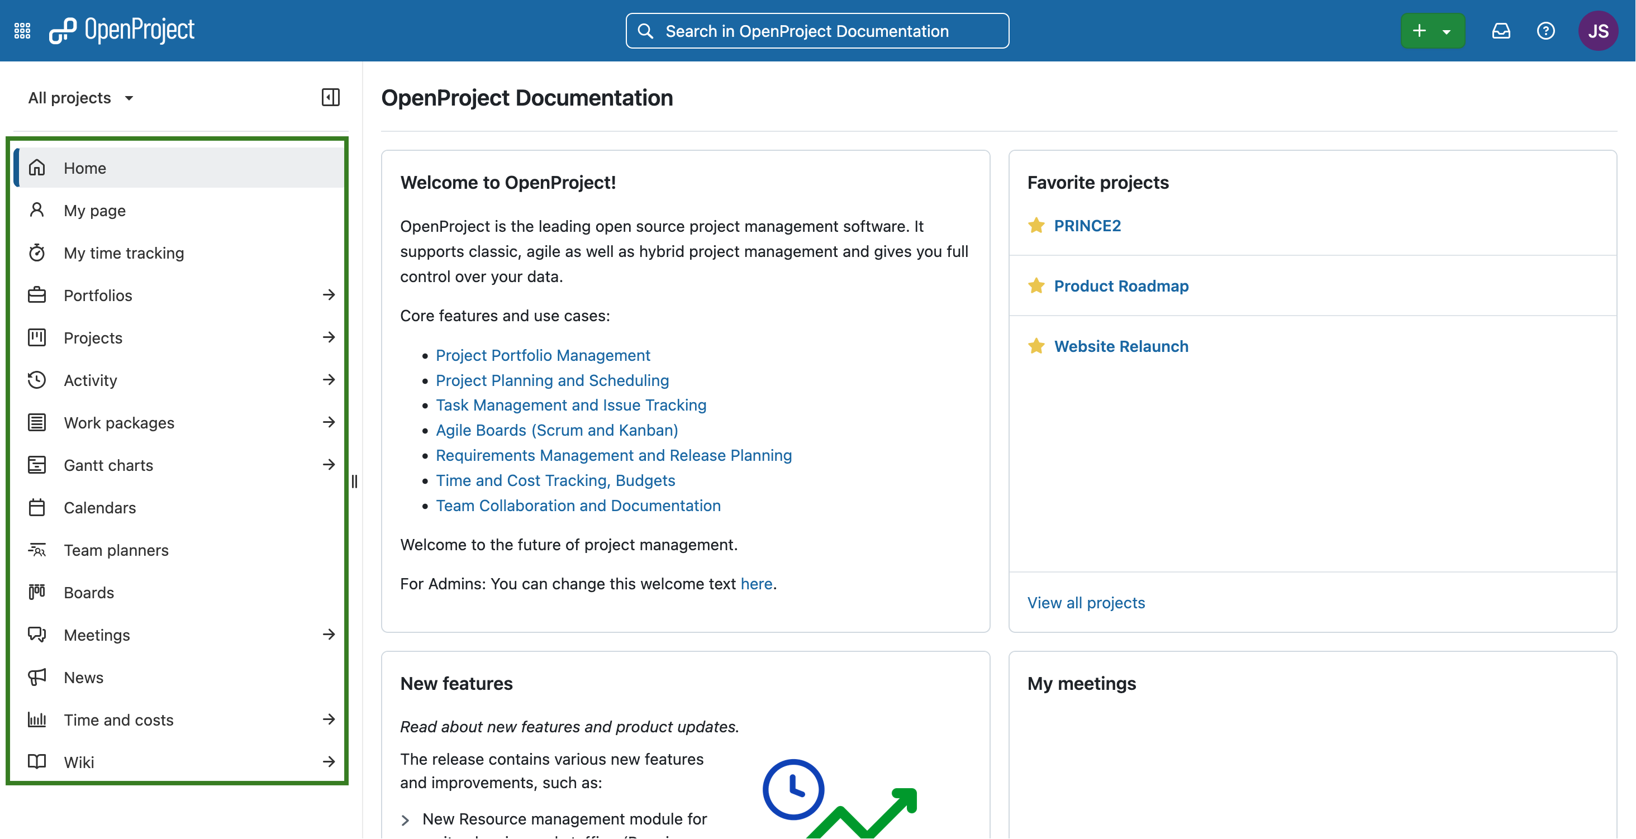Open the Project Planning and Scheduling link
This screenshot has width=1636, height=839.
pyautogui.click(x=552, y=380)
